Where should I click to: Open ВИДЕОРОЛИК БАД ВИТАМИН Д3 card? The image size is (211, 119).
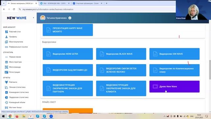pyautogui.click(x=68, y=70)
